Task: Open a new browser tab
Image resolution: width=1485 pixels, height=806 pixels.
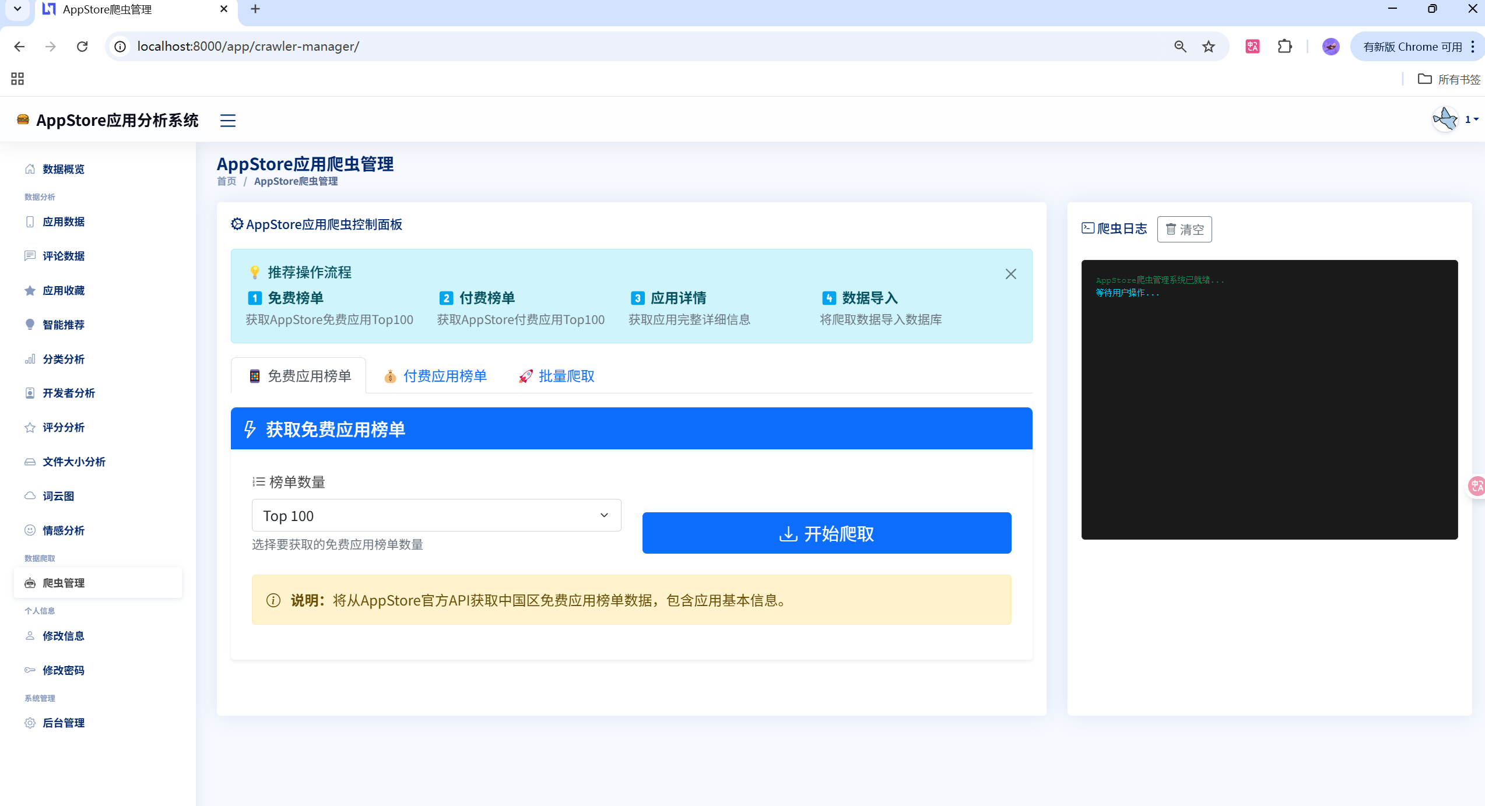Action: [255, 9]
